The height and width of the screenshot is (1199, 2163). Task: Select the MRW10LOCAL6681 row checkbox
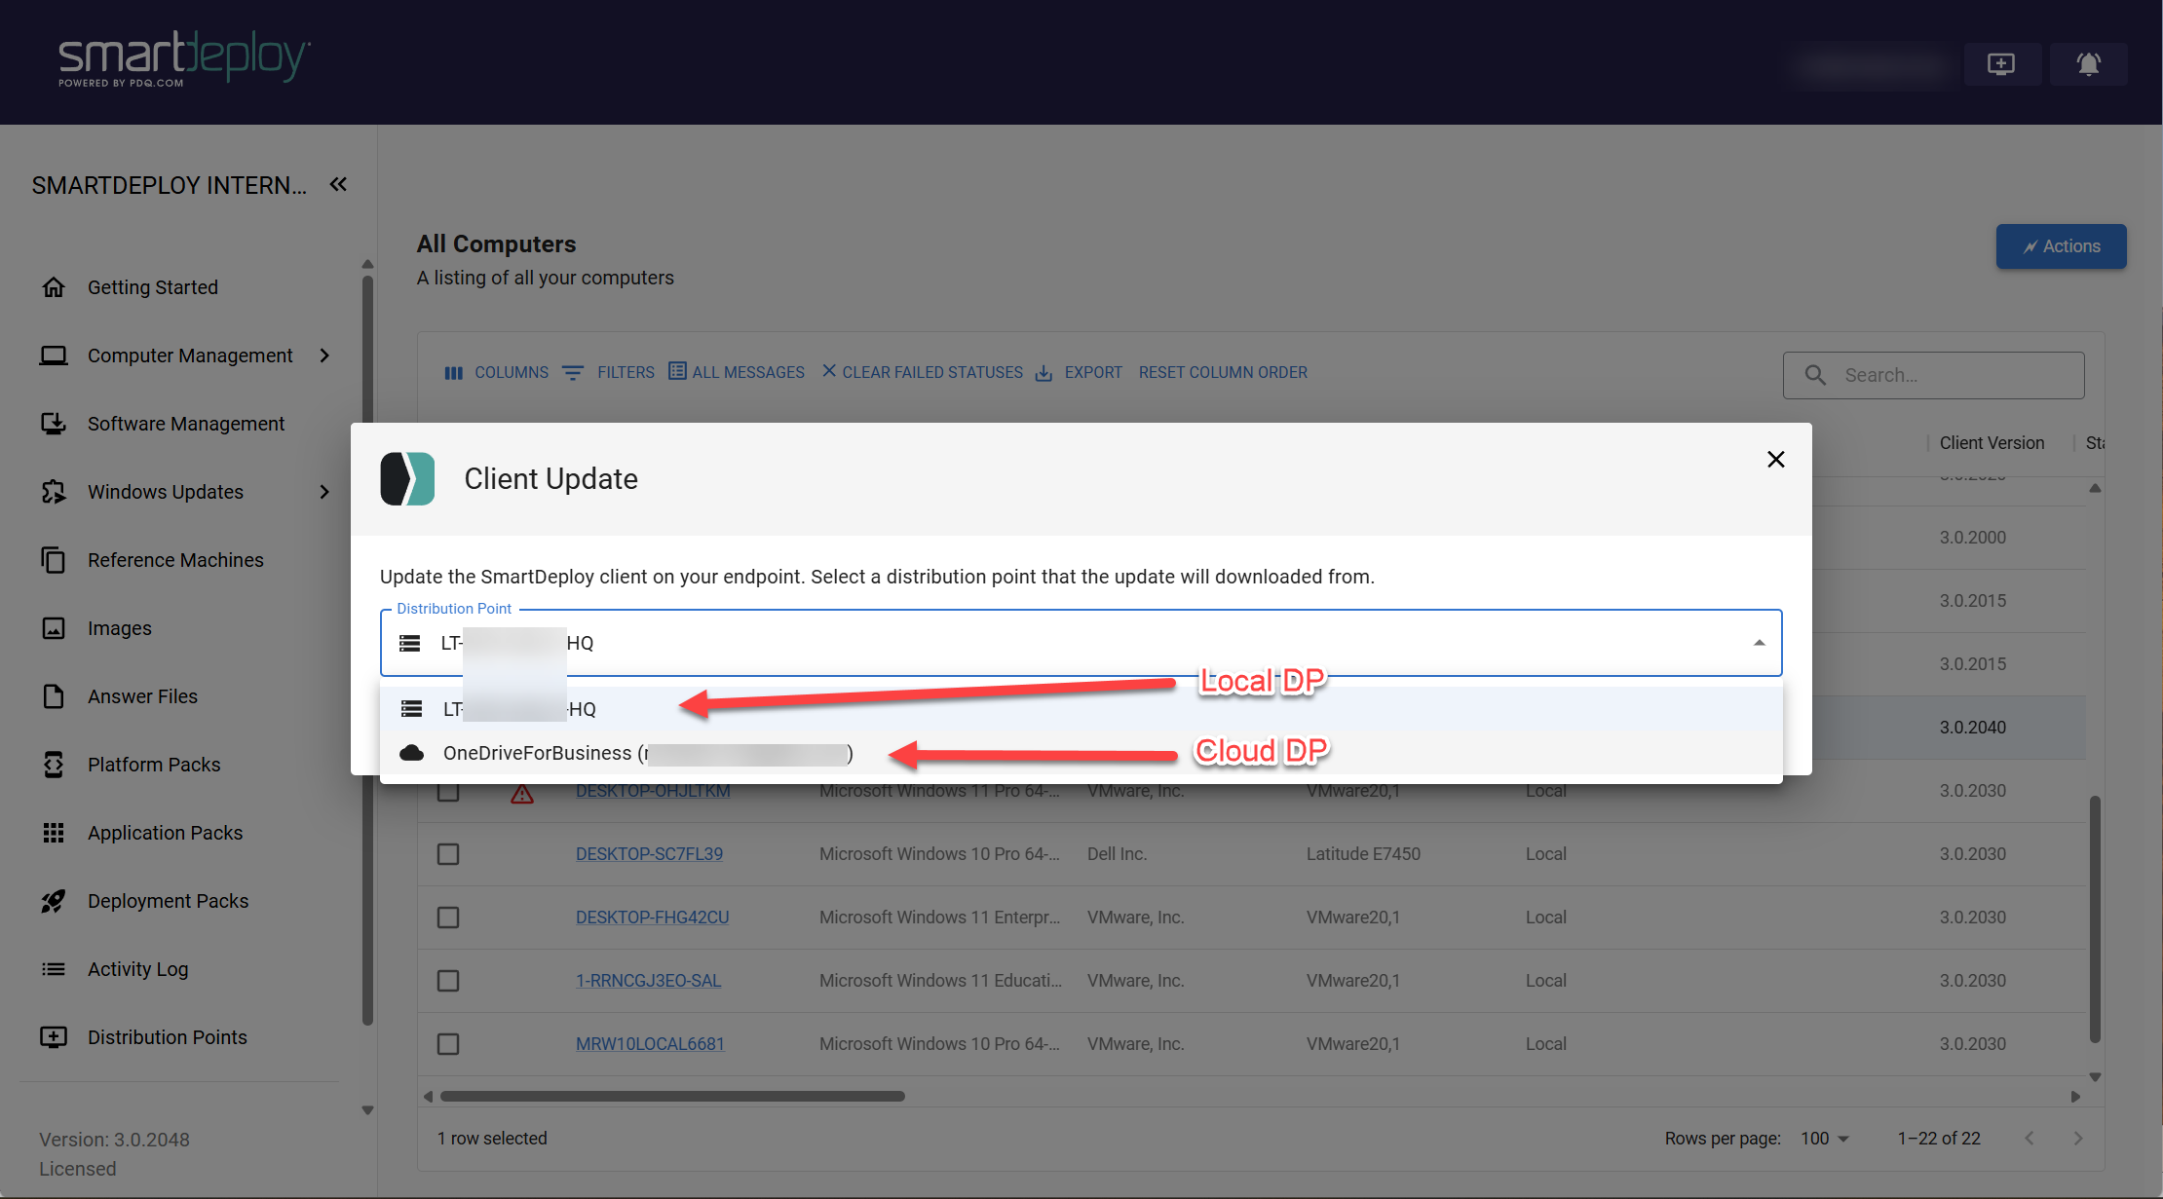[x=448, y=1044]
